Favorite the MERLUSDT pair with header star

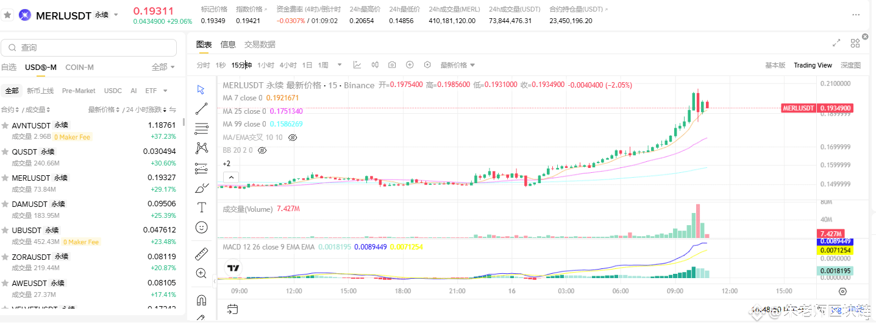[x=7, y=15]
